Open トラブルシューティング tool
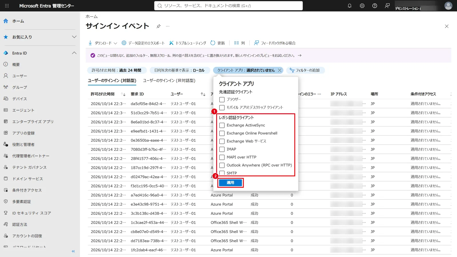This screenshot has height=257, width=457. pos(187,43)
